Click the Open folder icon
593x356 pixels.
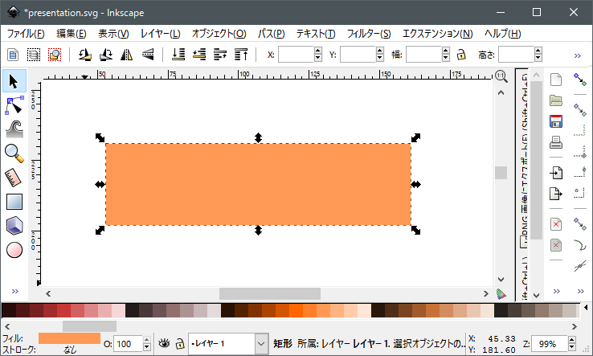[x=555, y=100]
